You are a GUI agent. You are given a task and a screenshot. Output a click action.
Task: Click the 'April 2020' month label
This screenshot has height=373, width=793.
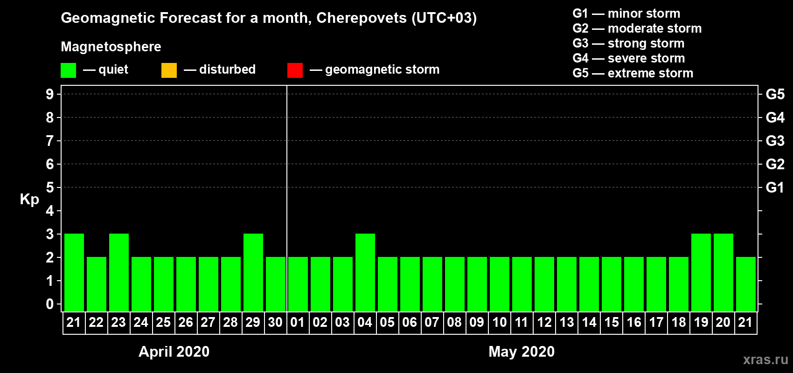coord(174,352)
